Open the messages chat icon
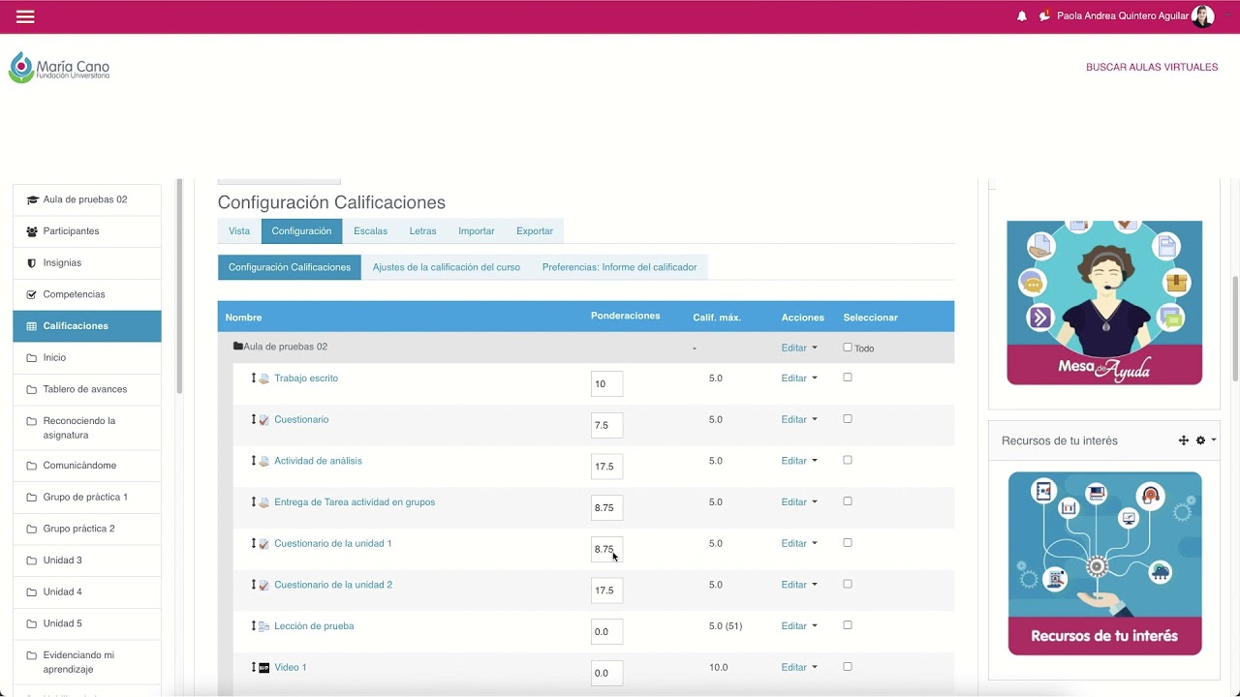The height and width of the screenshot is (697, 1240). click(x=1044, y=16)
